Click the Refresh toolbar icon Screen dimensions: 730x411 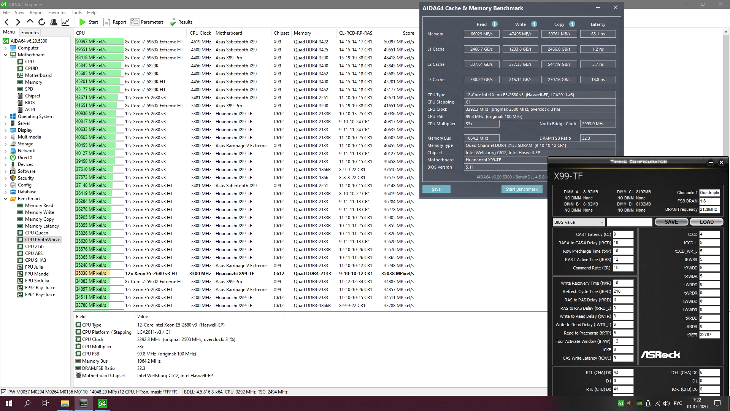(42, 22)
